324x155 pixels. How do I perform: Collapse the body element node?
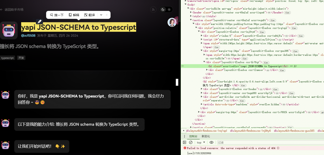[x=186, y=5]
